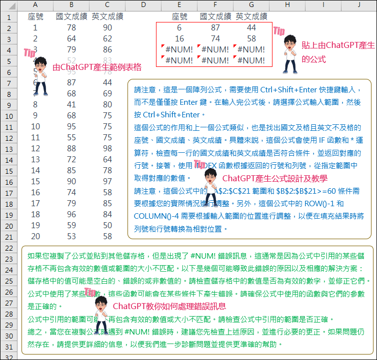The height and width of the screenshot is (360, 377).
Task: Select the blue array-formula explanation text box
Action: pyautogui.click(x=249, y=159)
